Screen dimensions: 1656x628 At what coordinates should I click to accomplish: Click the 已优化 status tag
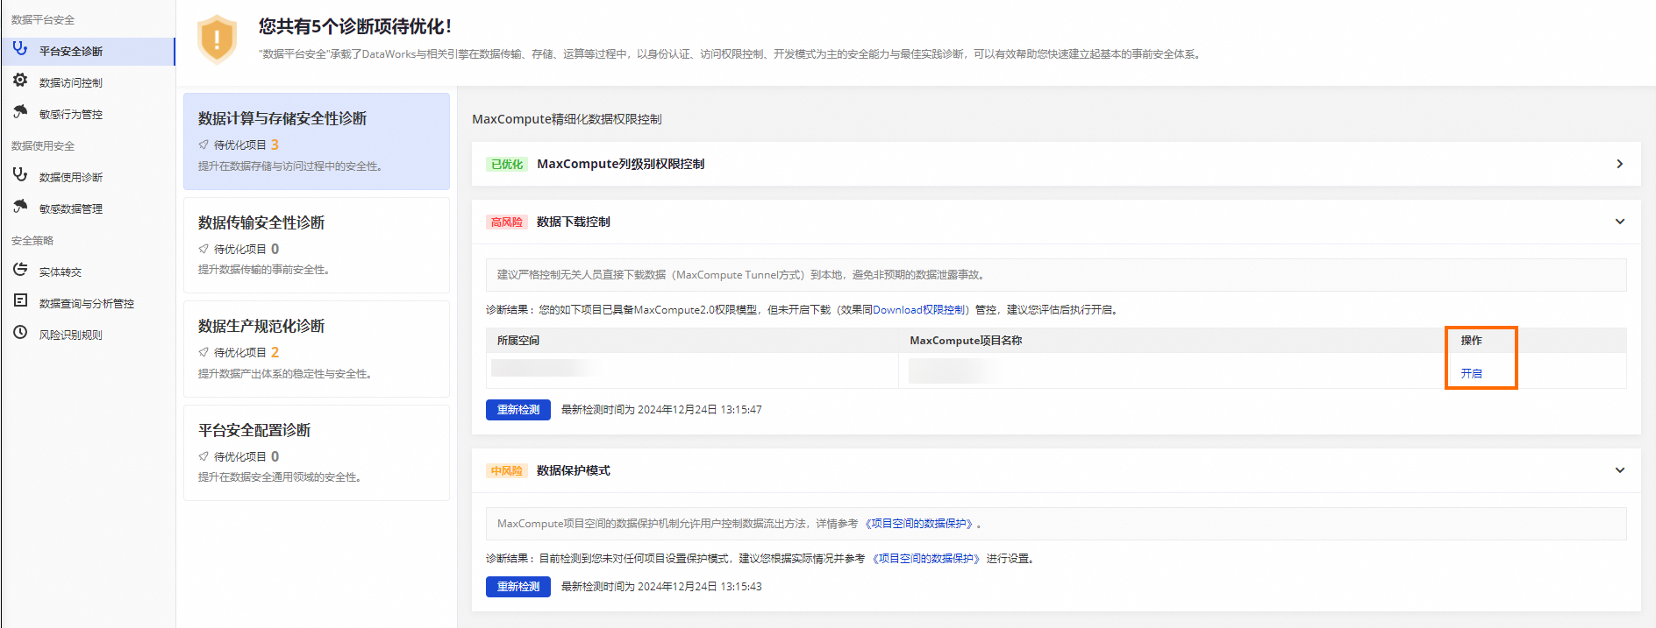507,164
